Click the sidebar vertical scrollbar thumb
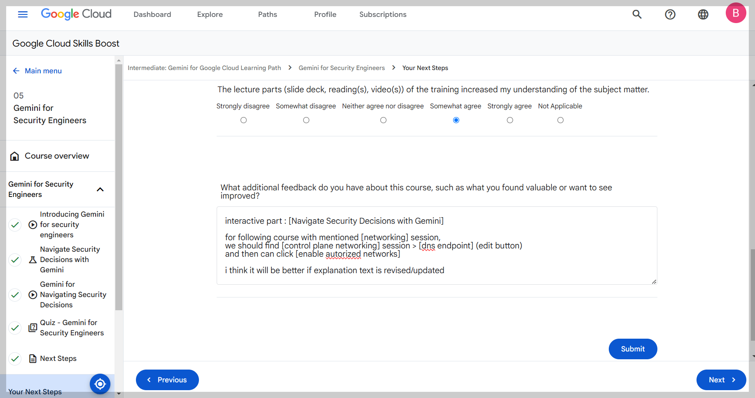The image size is (755, 398). pyautogui.click(x=119, y=187)
